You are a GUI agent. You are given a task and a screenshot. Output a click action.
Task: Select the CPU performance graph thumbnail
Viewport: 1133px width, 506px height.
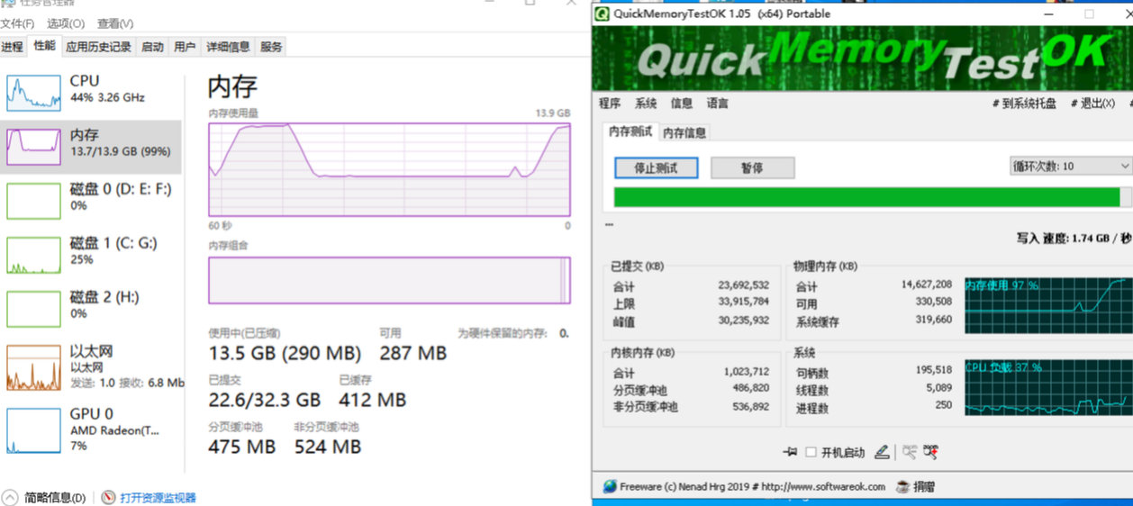34,93
